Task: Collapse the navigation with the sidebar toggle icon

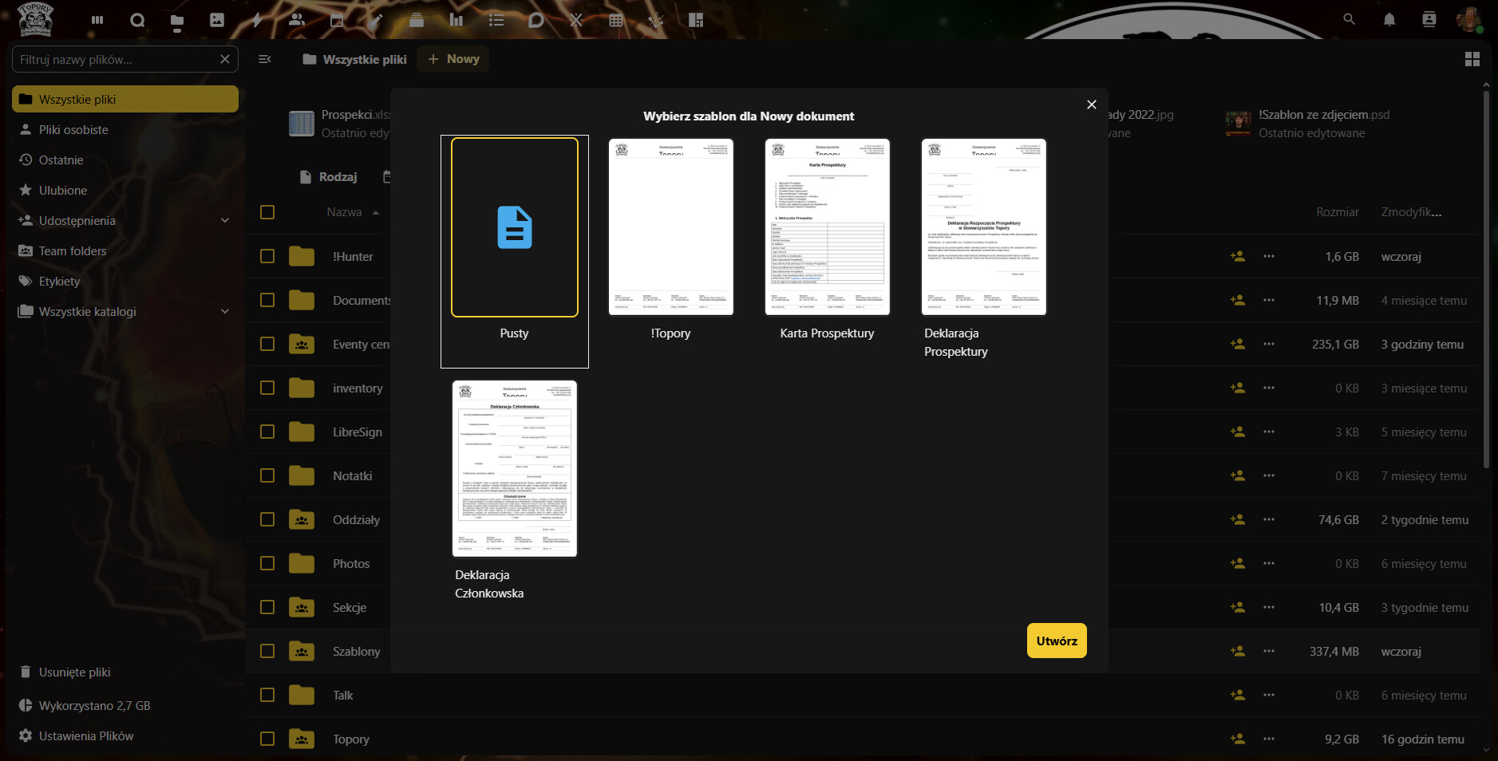Action: [265, 59]
